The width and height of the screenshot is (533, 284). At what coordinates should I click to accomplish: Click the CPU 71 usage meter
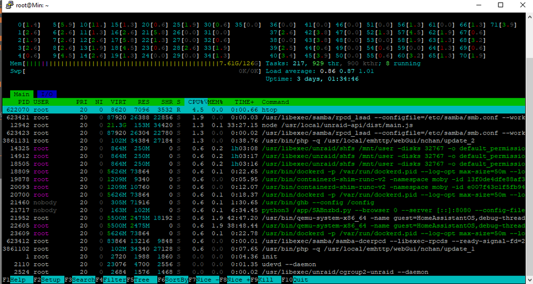tap(504, 25)
